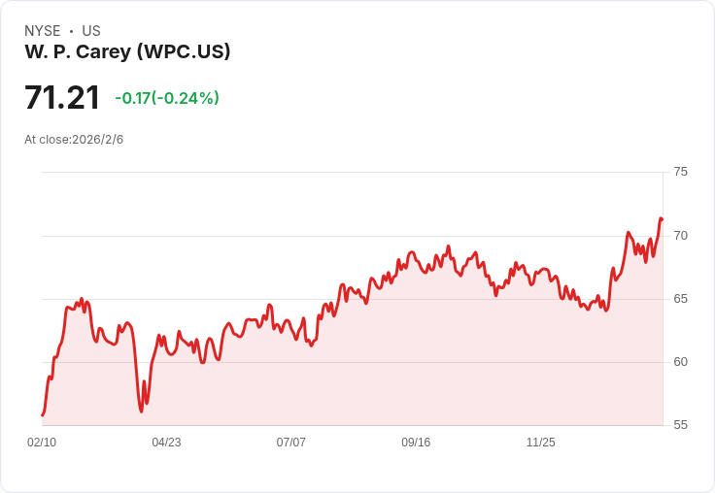Select the 55 price axis label
The width and height of the screenshot is (715, 493).
(x=680, y=425)
